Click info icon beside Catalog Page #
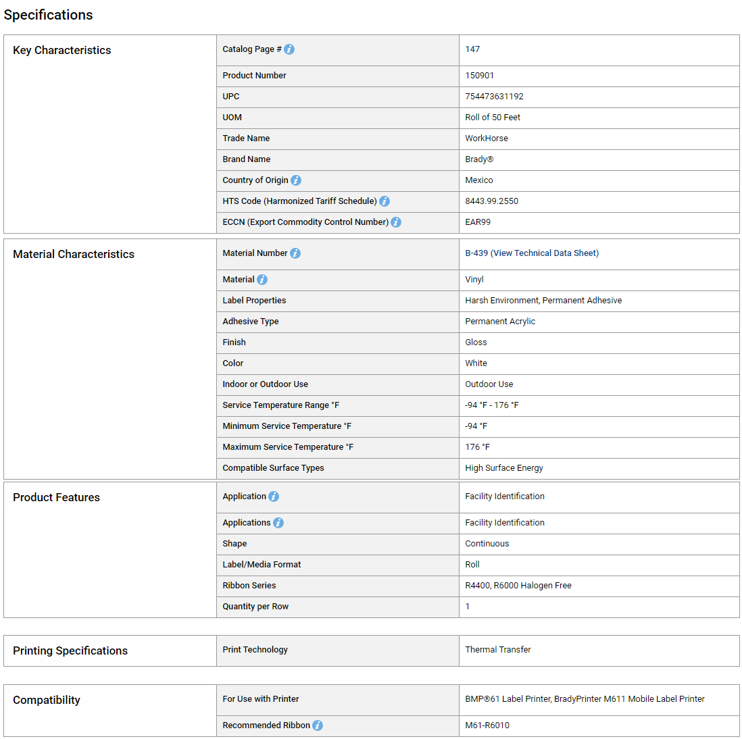742x739 pixels. (289, 49)
